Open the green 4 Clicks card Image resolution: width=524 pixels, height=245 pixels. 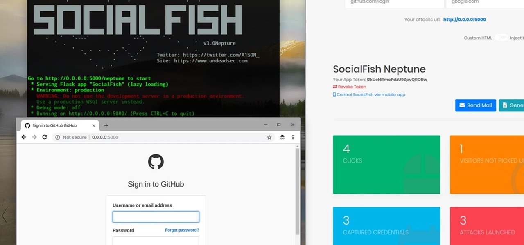pyautogui.click(x=386, y=165)
